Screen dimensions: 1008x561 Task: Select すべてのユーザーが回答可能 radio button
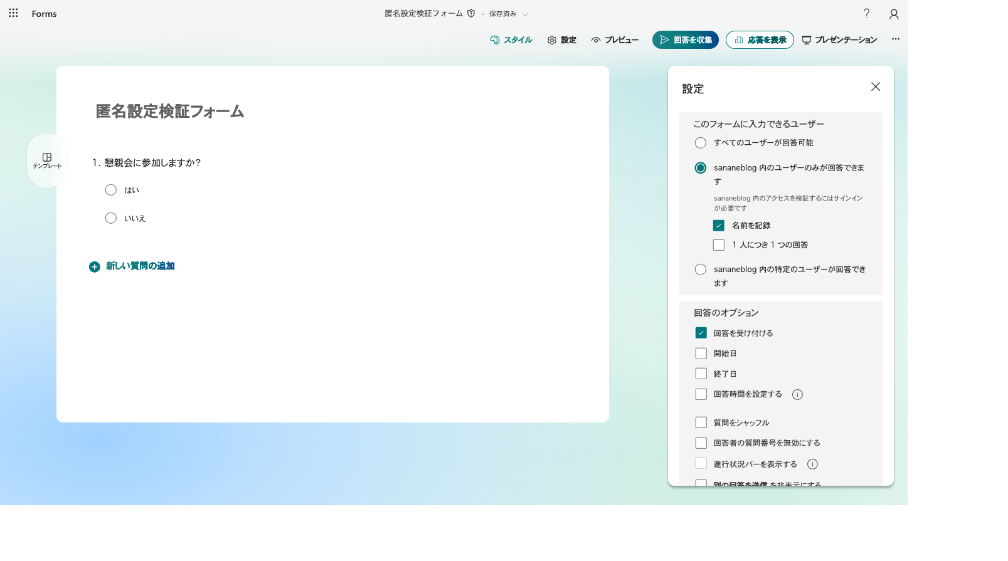coord(701,143)
